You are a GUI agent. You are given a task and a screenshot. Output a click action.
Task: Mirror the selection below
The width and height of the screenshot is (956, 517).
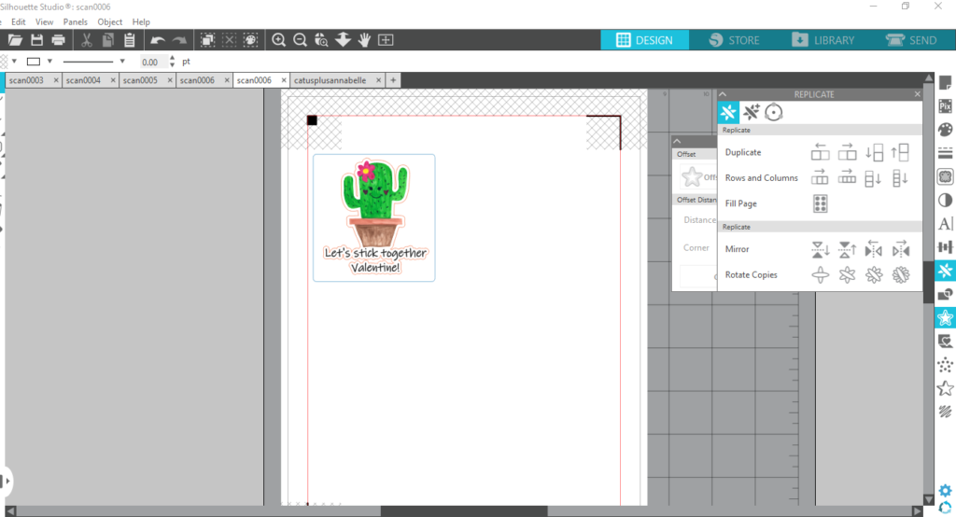click(x=821, y=249)
